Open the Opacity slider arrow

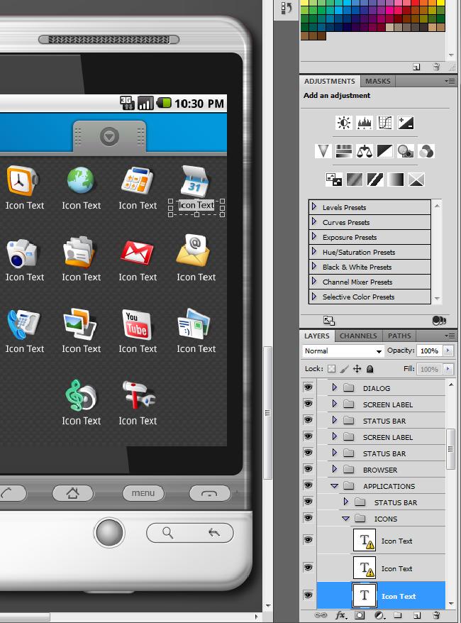(448, 351)
